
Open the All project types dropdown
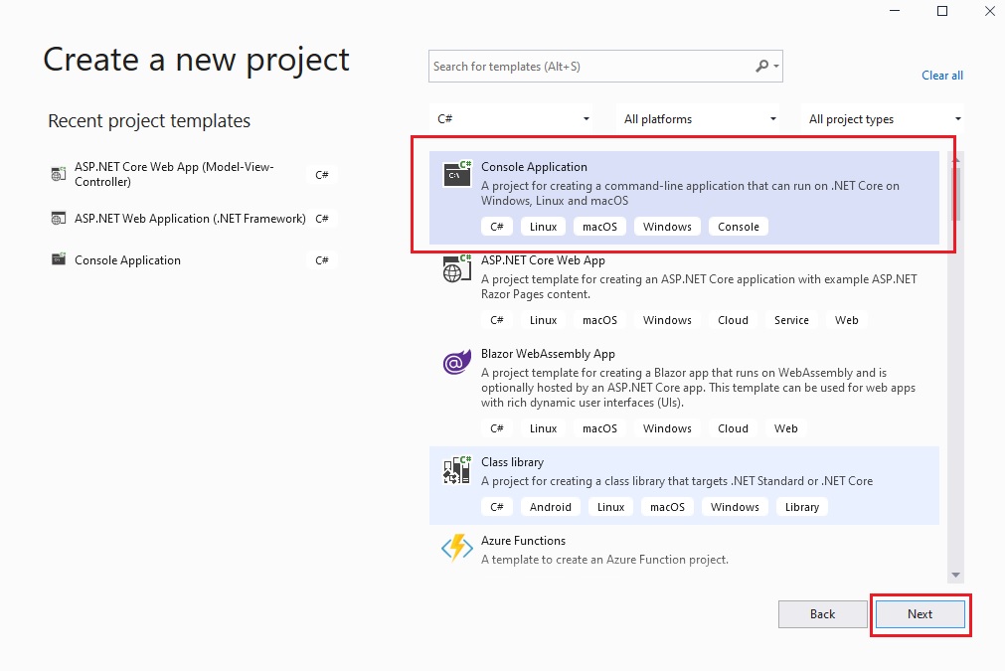tap(883, 118)
